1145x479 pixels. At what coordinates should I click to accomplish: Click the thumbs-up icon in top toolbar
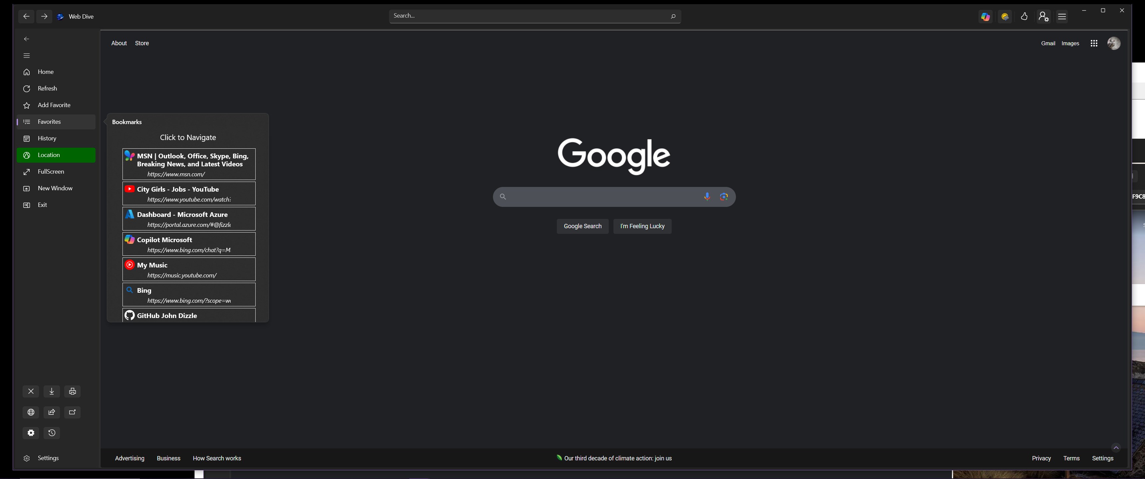(x=1024, y=17)
